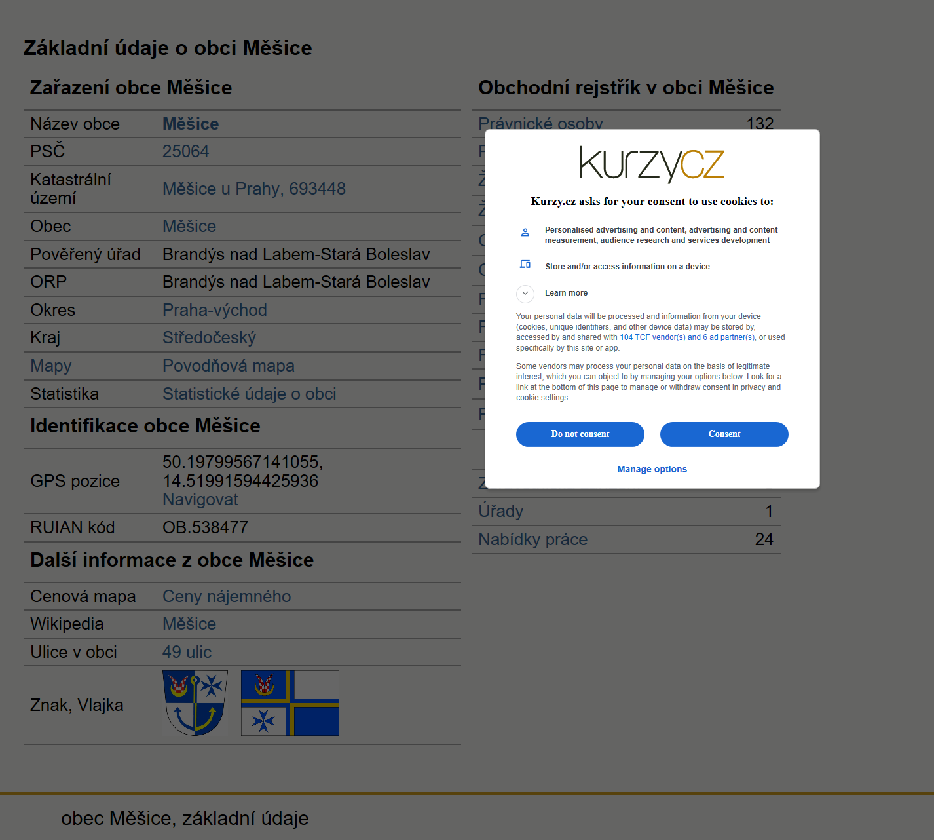Click heading Základní údaje o obci Měšice
The width and height of the screenshot is (934, 840).
click(168, 48)
